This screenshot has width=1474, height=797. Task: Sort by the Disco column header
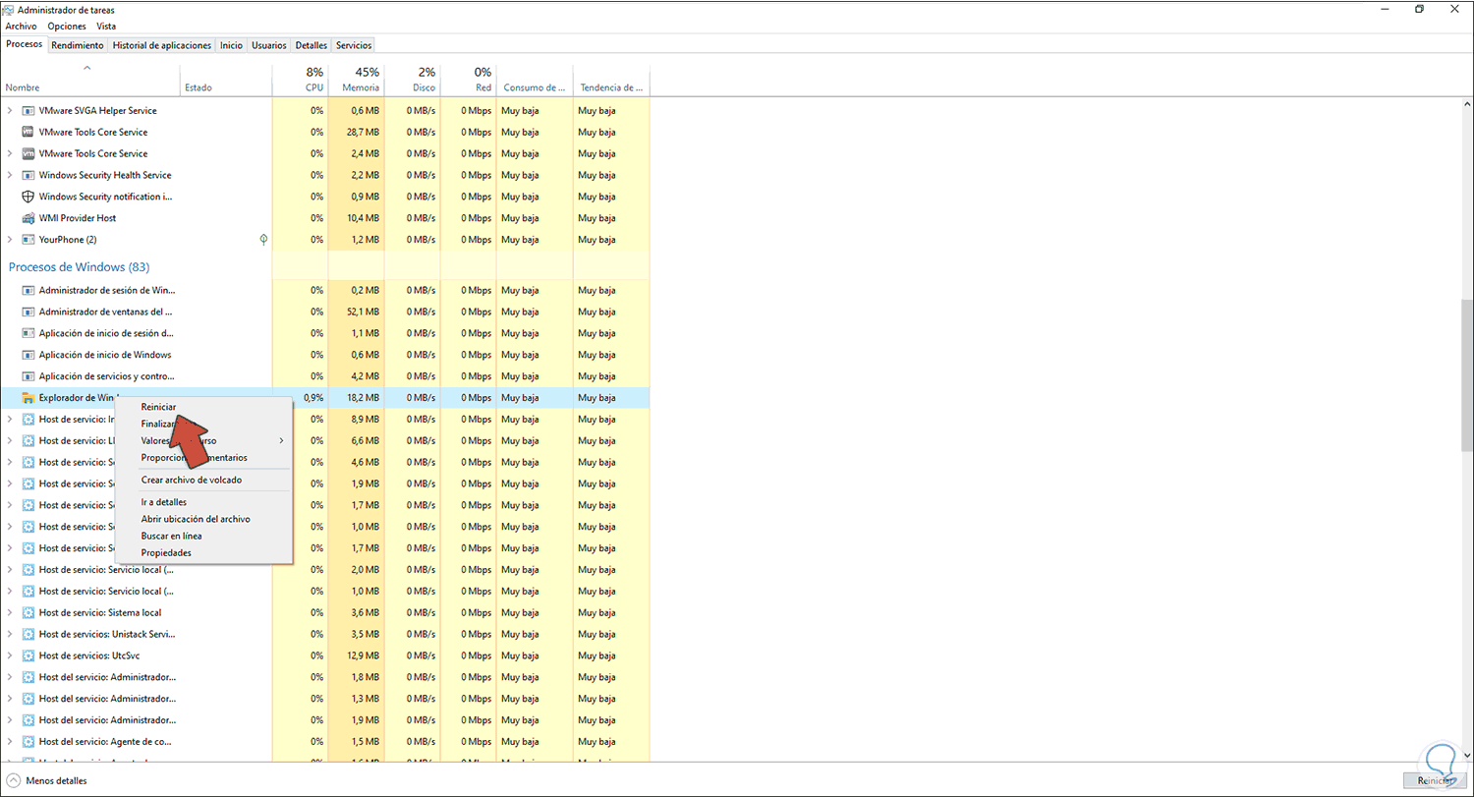tap(413, 80)
